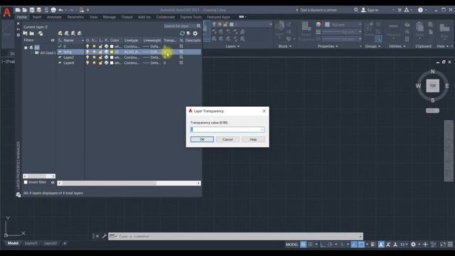Toggle On/Off lightbulb for layer 0
This screenshot has width=455, height=256.
[x=87, y=46]
